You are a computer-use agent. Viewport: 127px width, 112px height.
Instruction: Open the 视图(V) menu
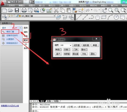coord(32,6)
